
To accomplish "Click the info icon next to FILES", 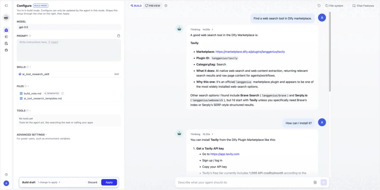I will pyautogui.click(x=25, y=86).
